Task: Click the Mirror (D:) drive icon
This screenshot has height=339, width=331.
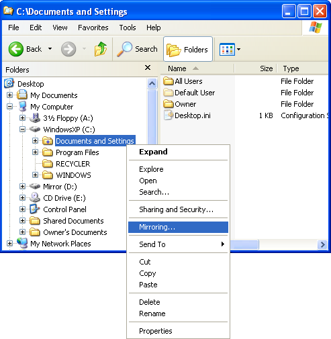Action: 35,186
